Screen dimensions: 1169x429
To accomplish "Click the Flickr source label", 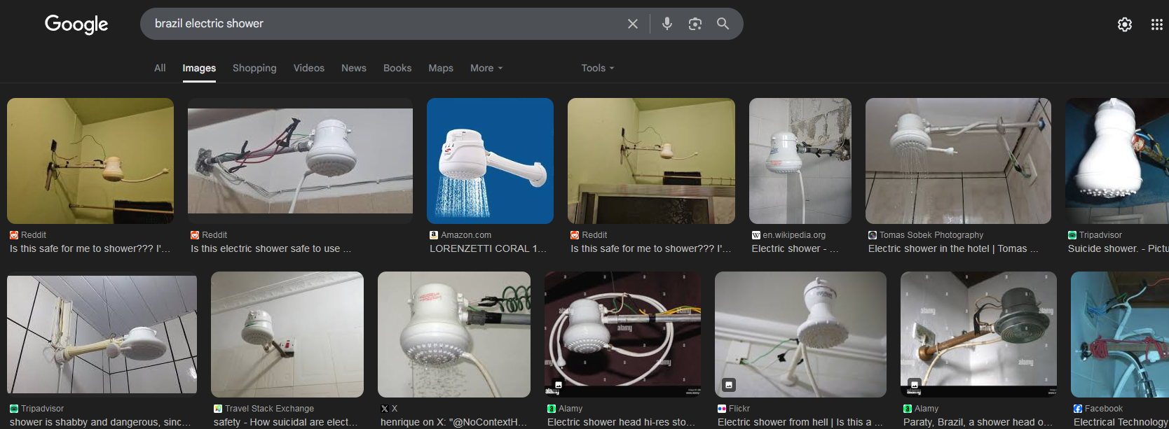I will coord(739,409).
